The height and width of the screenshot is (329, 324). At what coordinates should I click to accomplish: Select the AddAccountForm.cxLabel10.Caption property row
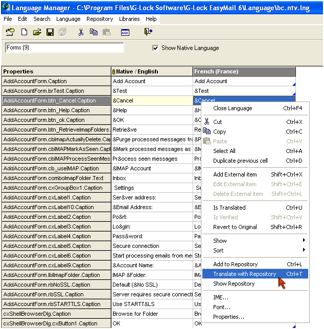point(56,207)
